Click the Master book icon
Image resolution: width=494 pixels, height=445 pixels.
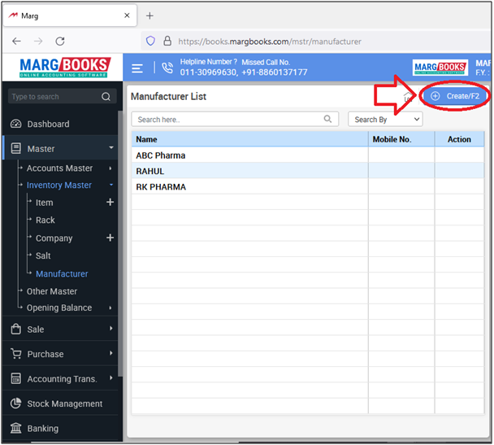point(16,148)
